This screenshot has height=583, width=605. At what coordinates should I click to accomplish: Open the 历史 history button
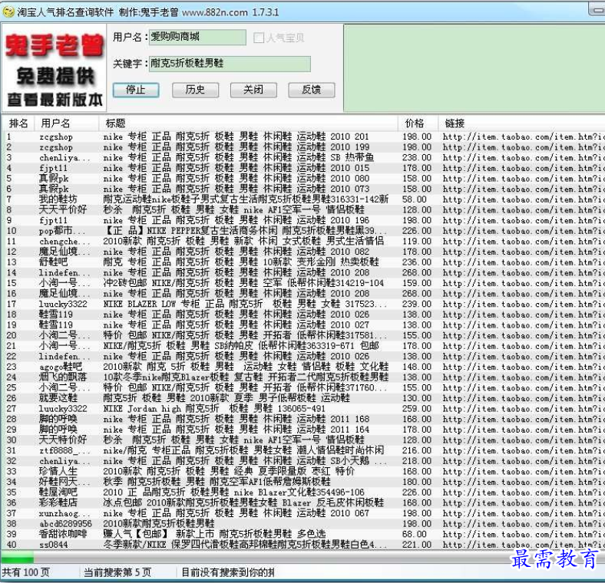coord(195,90)
